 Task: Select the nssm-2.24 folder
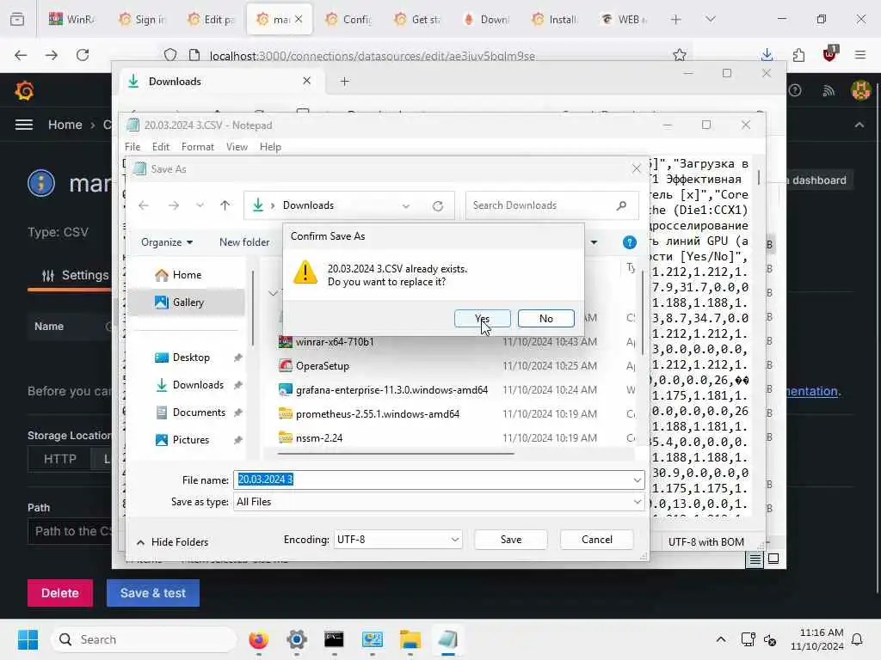tap(318, 438)
